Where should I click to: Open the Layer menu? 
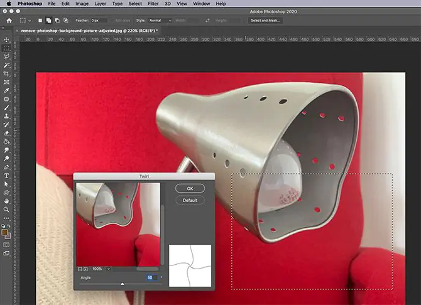(99, 4)
